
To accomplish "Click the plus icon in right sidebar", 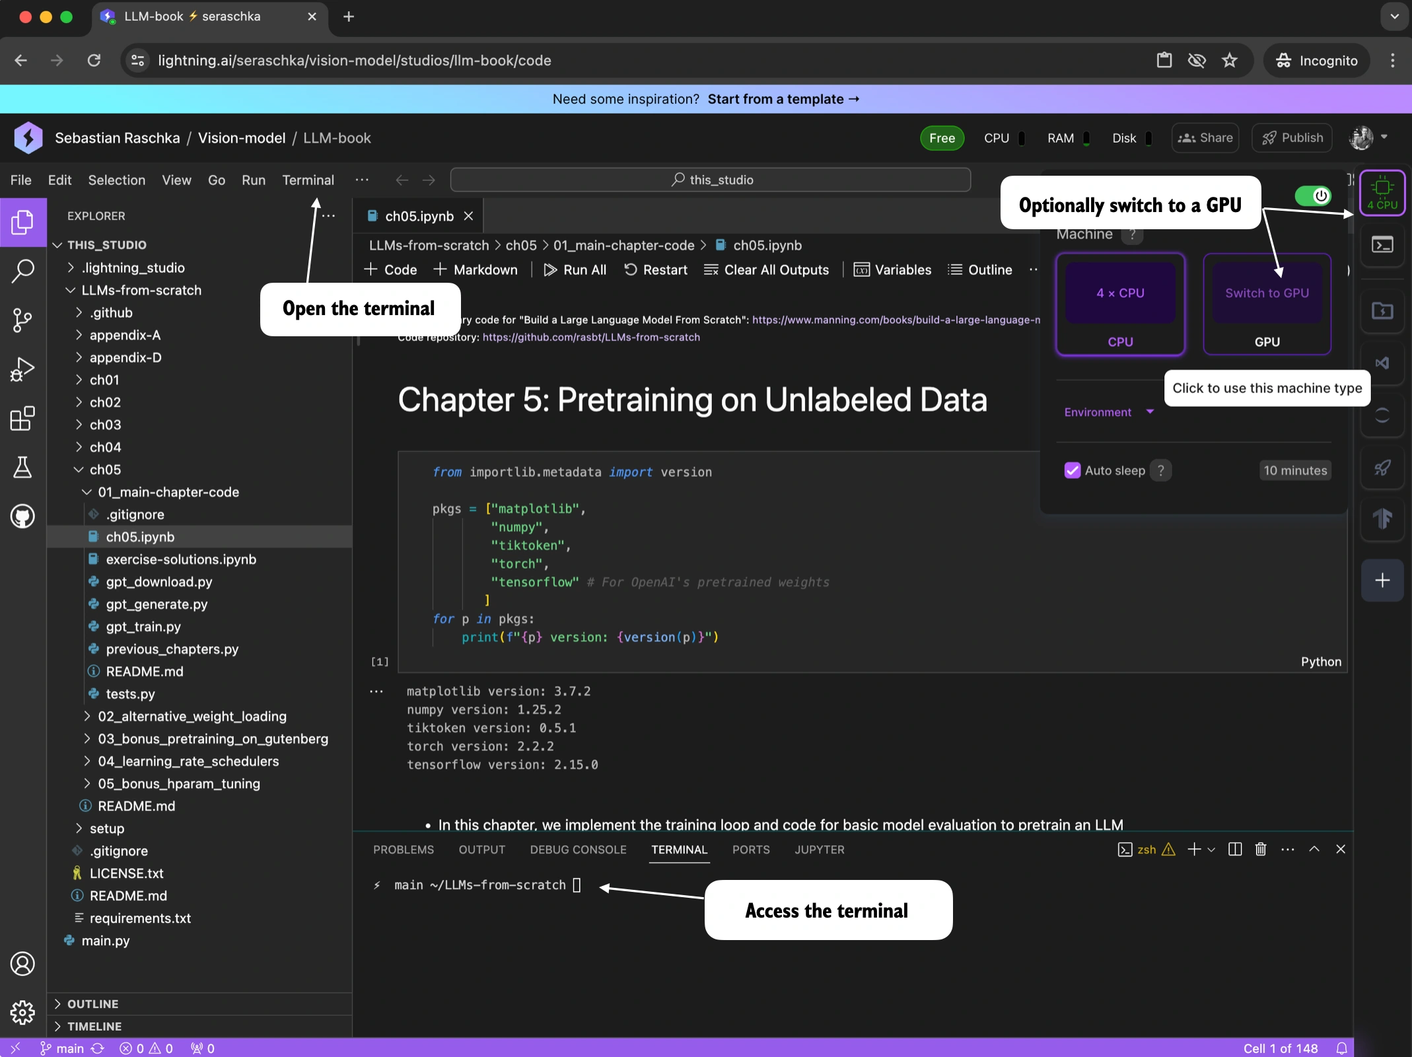I will [x=1382, y=580].
